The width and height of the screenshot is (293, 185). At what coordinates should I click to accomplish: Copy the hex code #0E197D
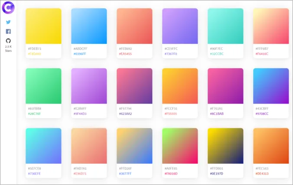click(x=217, y=174)
